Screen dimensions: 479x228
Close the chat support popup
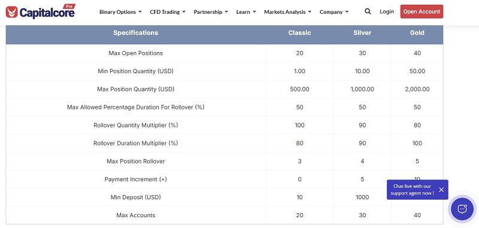coord(441,190)
